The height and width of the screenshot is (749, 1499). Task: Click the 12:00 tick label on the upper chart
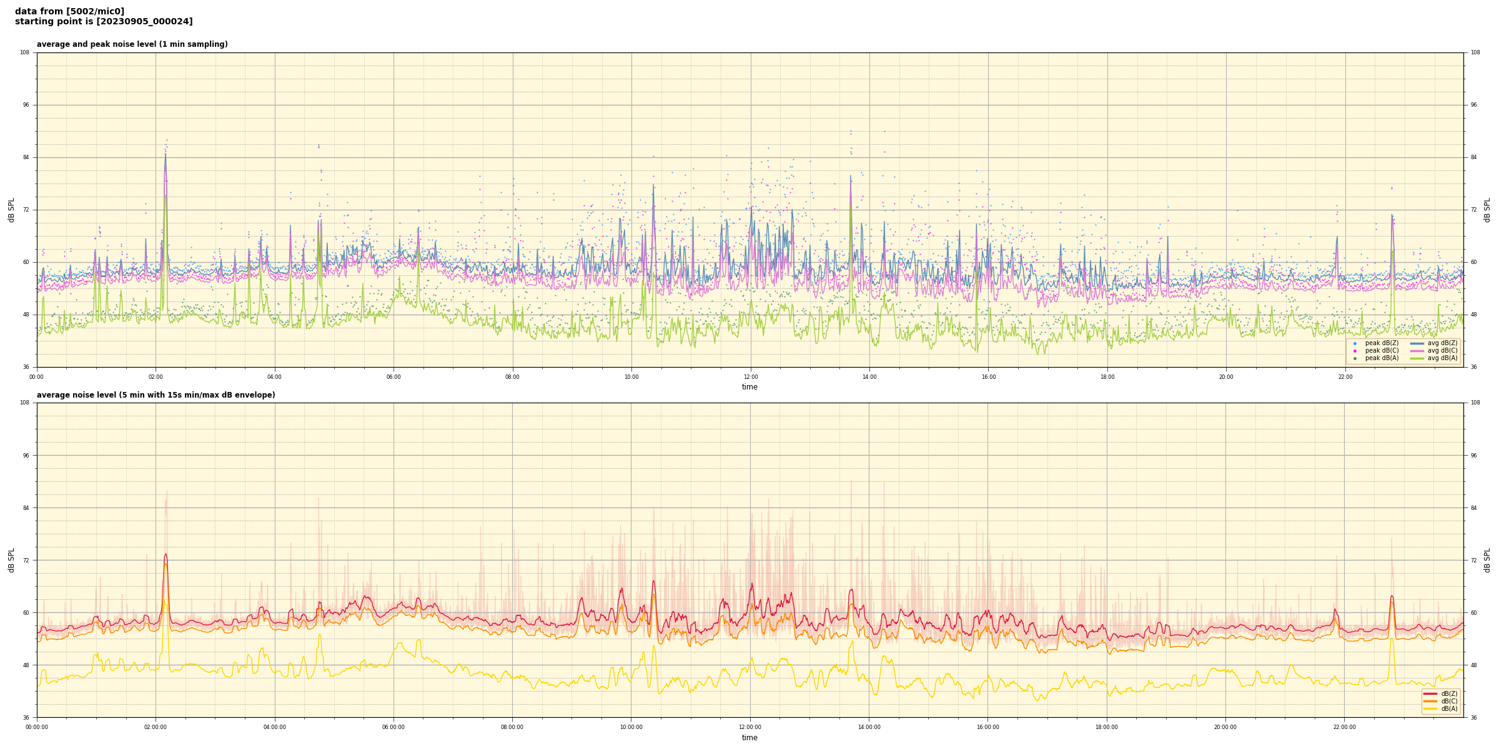click(x=750, y=377)
